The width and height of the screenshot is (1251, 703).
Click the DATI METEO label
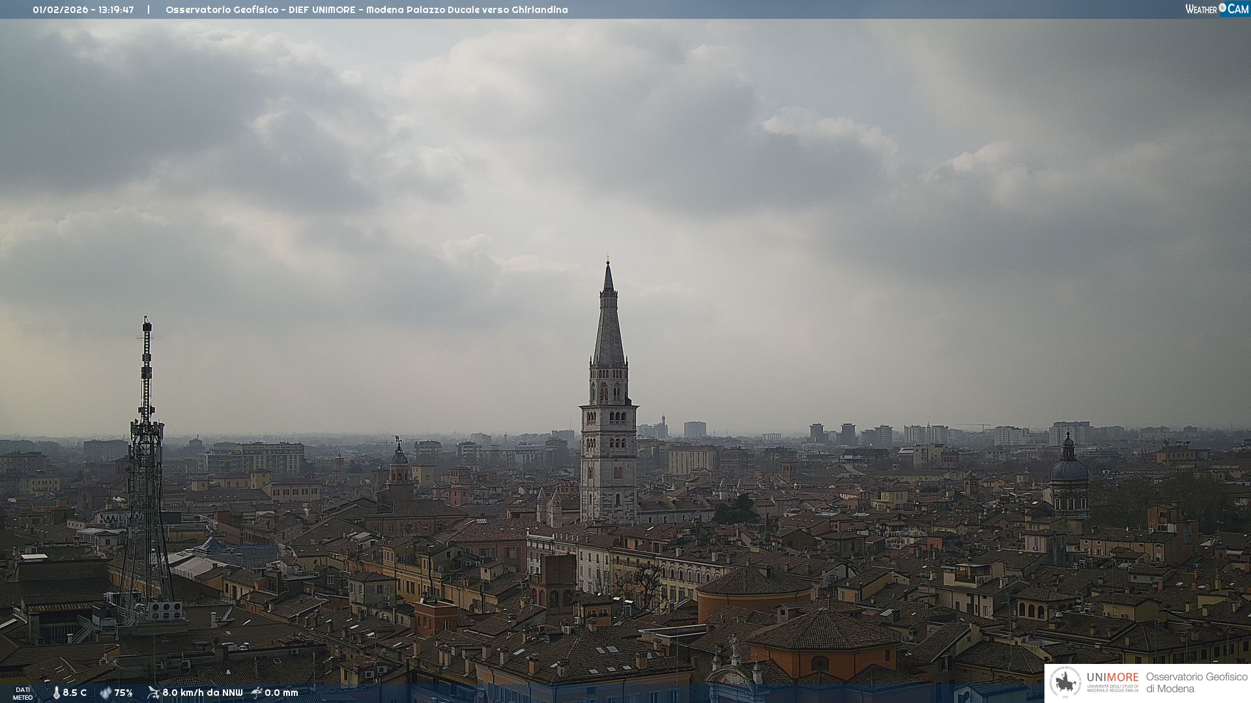23,693
